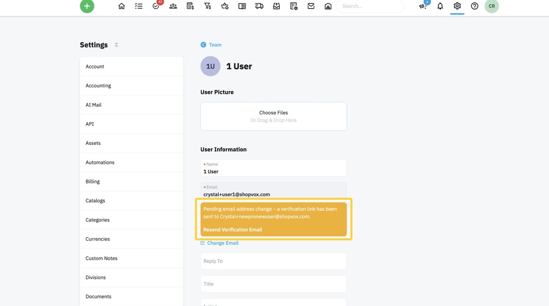Click the Title input field
Viewport: 549px width, 306px height.
(x=274, y=284)
